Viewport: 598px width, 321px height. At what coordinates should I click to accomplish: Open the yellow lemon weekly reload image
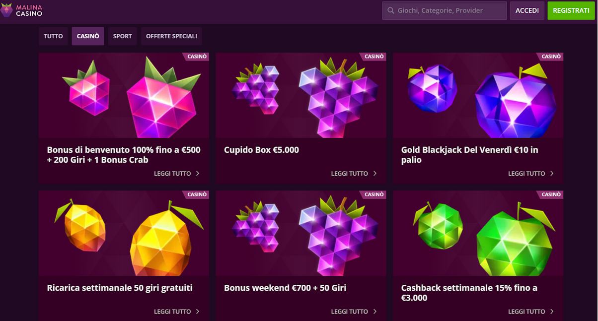124,233
